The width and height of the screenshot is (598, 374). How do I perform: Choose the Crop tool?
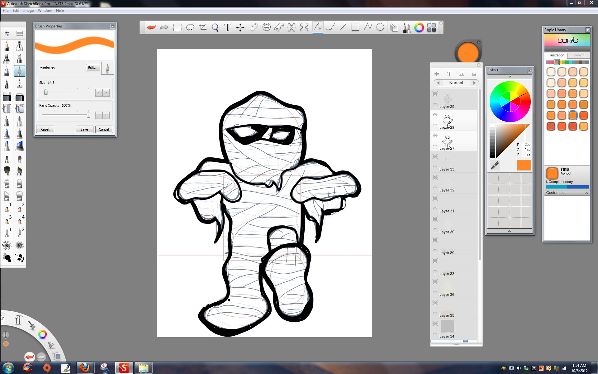click(203, 27)
